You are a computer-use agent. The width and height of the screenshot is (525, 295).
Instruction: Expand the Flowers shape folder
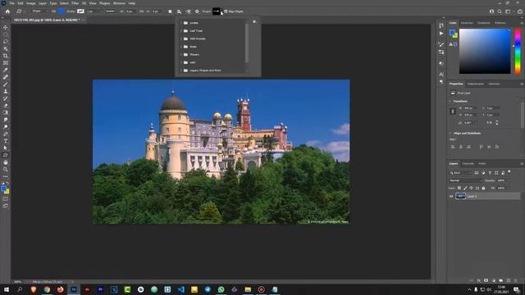(x=181, y=55)
